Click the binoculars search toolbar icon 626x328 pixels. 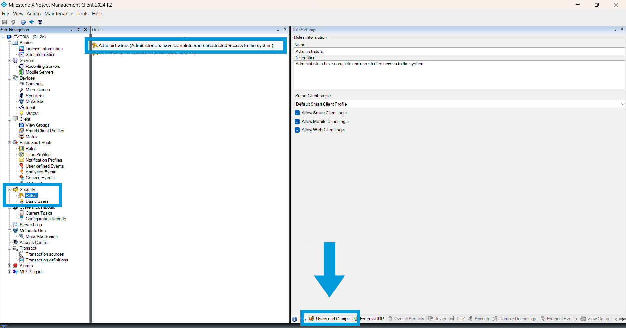click(40, 22)
